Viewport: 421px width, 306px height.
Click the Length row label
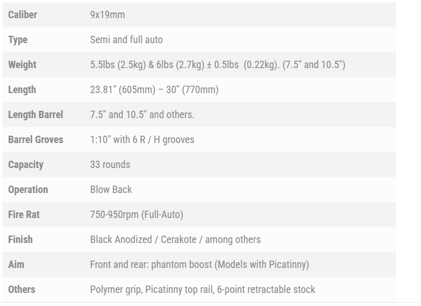point(22,90)
